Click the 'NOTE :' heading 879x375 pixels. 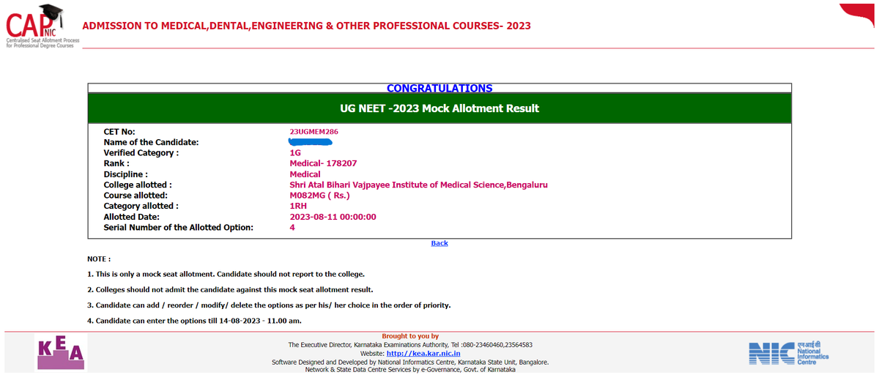point(99,259)
